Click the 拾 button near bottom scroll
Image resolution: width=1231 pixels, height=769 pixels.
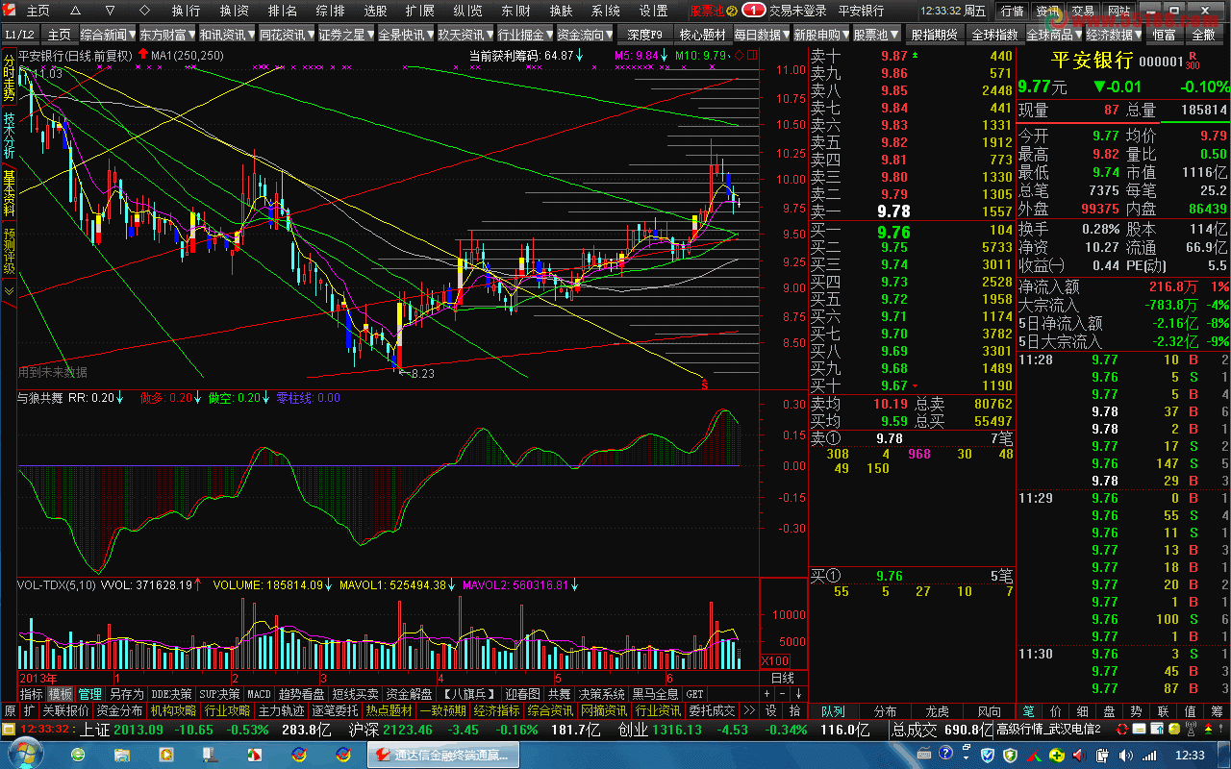tap(794, 711)
